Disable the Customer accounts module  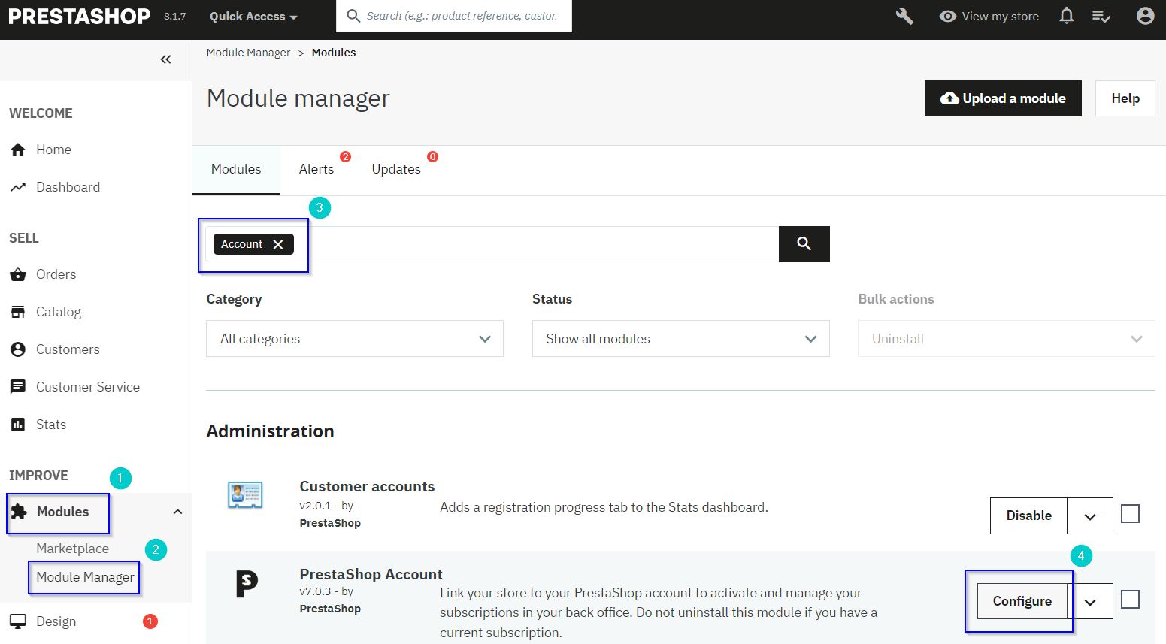pyautogui.click(x=1028, y=516)
